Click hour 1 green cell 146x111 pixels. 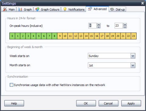point(18,36)
